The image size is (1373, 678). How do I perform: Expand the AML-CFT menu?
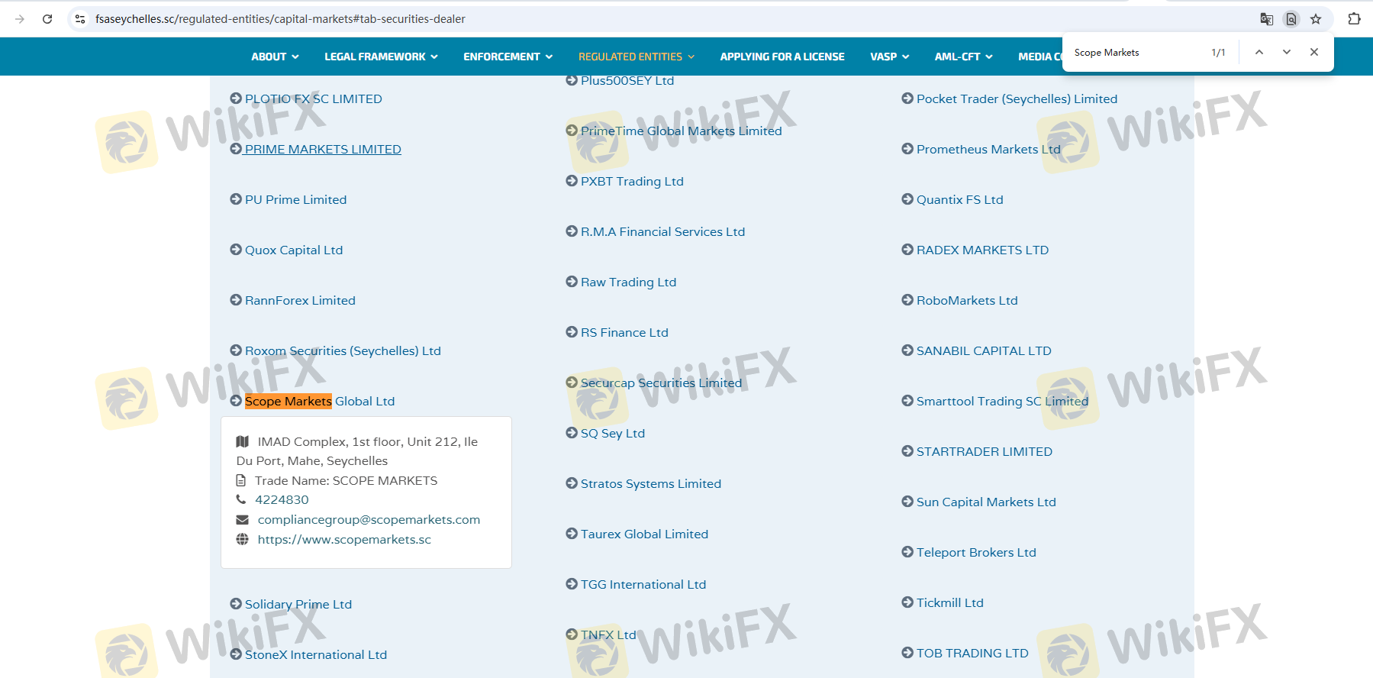964,56
